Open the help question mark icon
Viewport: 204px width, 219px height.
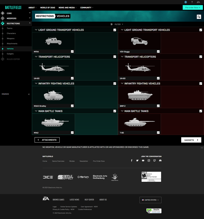coord(192,2)
